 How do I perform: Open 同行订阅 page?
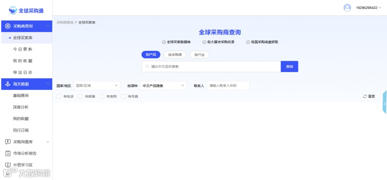(21, 130)
